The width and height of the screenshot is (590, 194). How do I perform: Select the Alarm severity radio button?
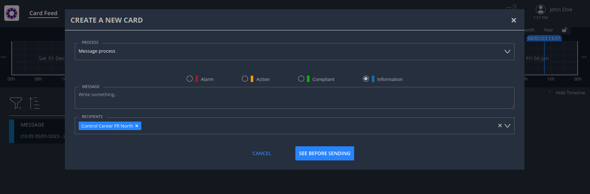pos(190,79)
